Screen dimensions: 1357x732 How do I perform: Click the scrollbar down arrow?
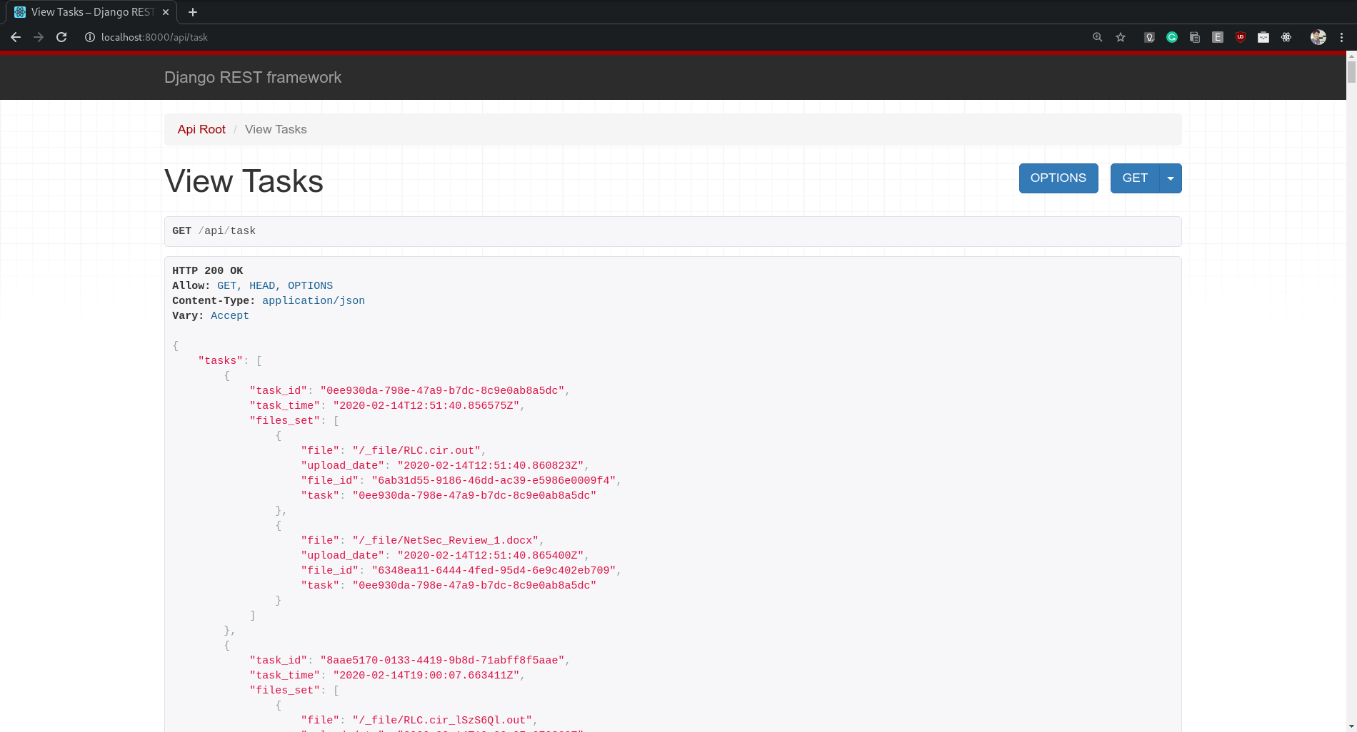point(1351,726)
